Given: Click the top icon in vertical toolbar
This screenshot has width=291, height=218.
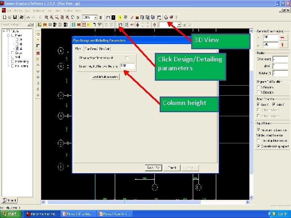Looking at the screenshot, I should pos(38,34).
